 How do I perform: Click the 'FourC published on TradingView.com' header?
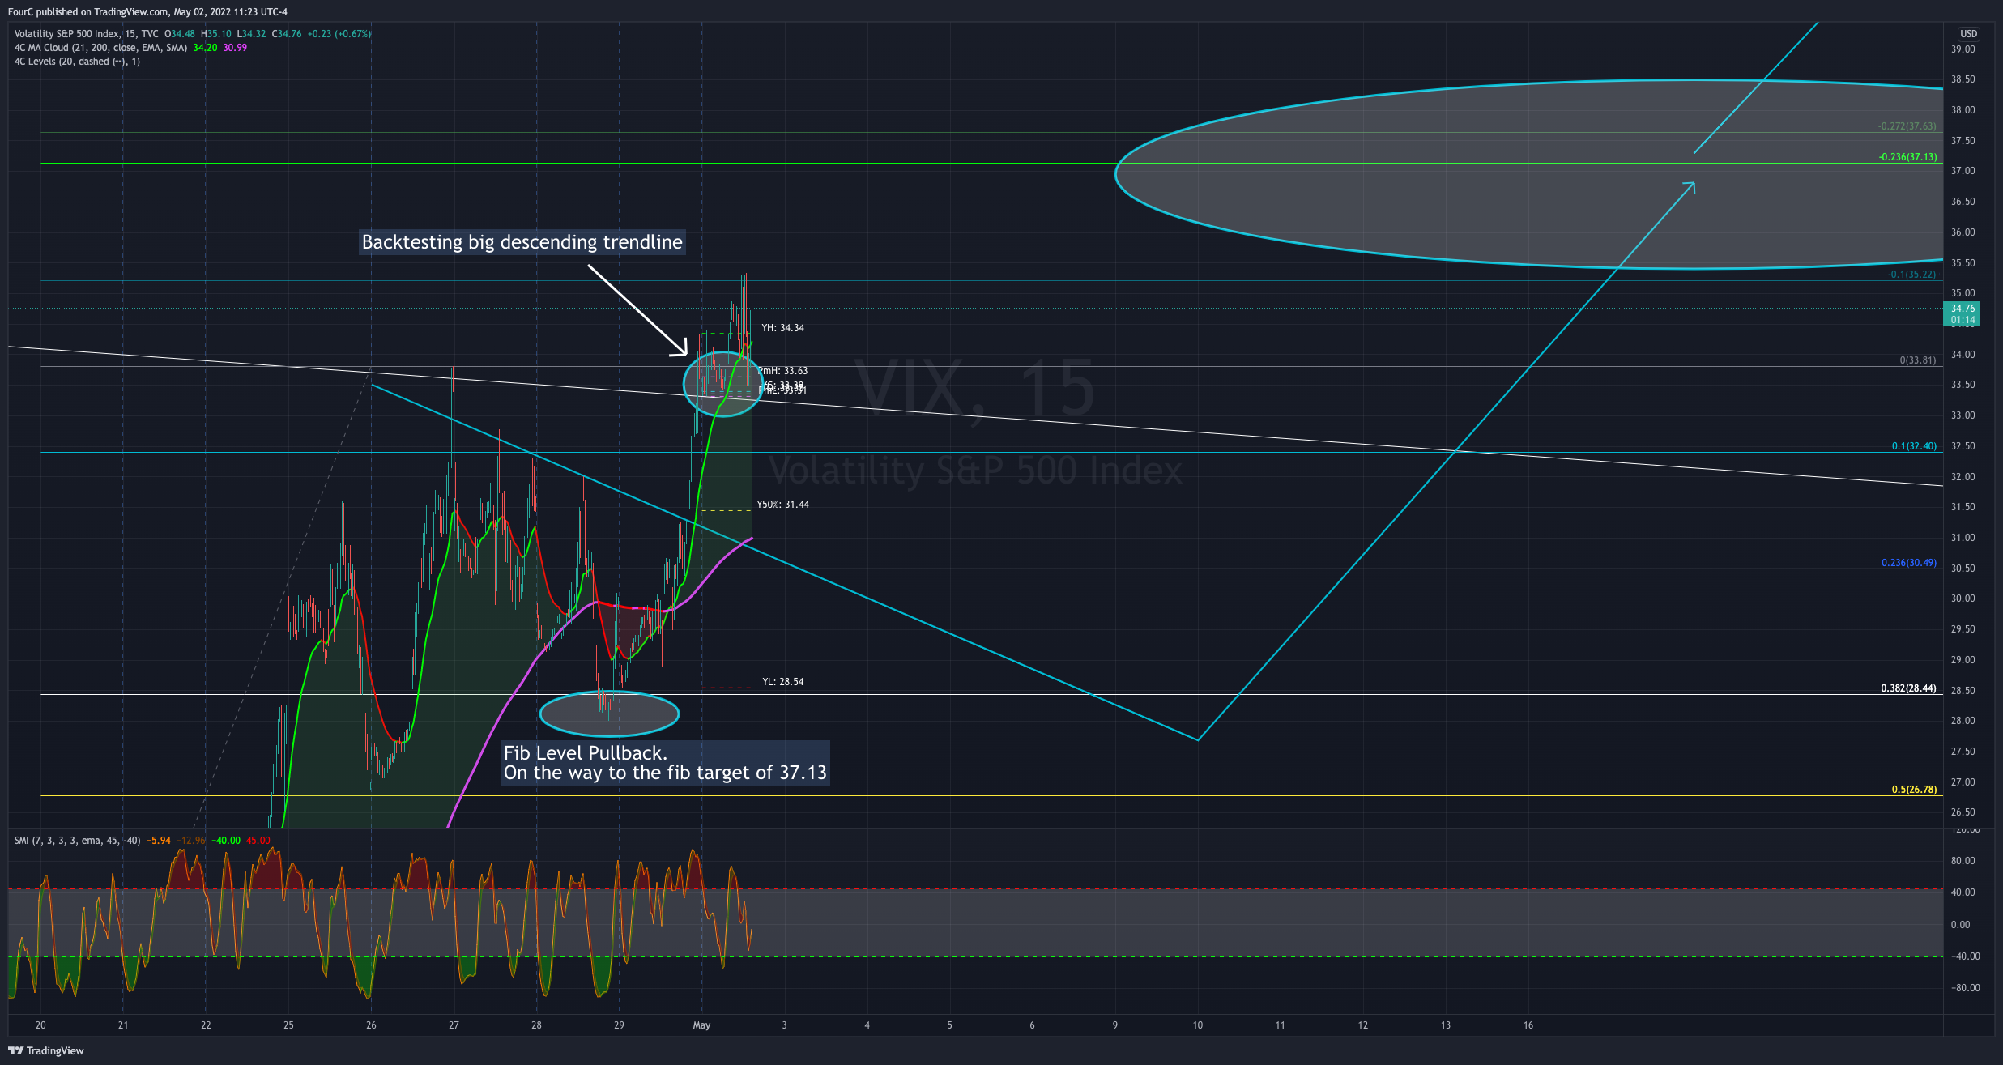[147, 12]
